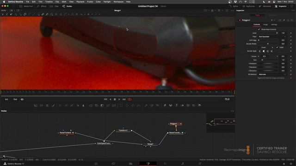Switch to the Settings tab
Screen dimensions: 296x166
274,24
